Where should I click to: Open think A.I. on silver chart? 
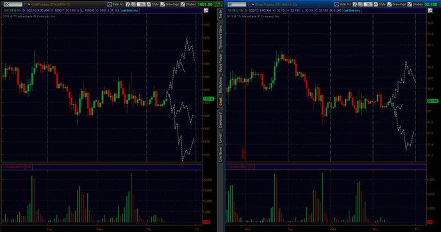pyautogui.click(x=343, y=4)
